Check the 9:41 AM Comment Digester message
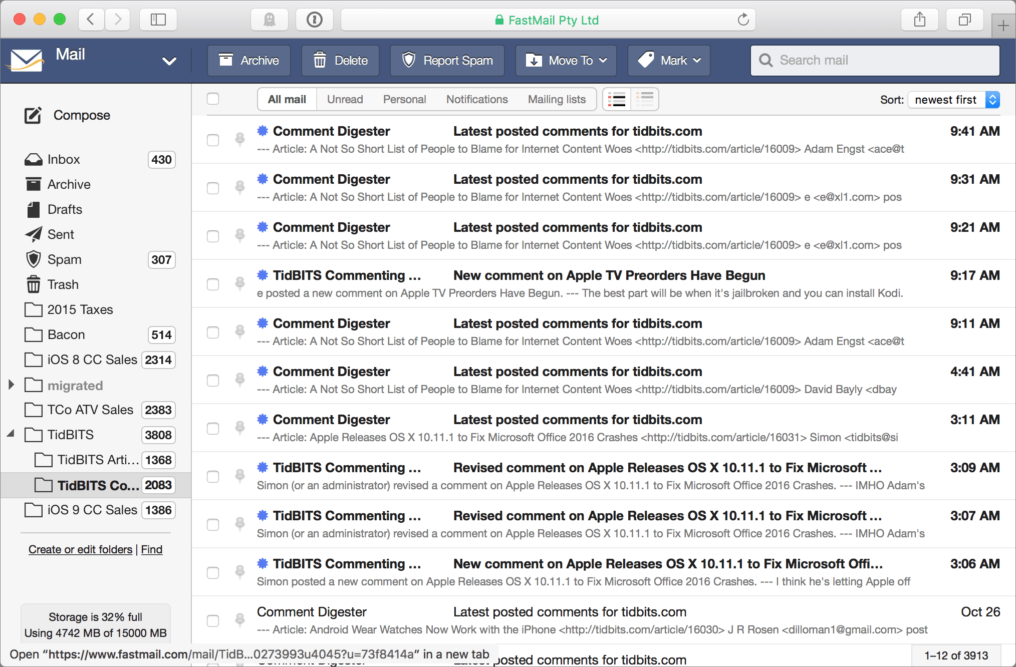Image resolution: width=1016 pixels, height=667 pixels. (x=212, y=140)
